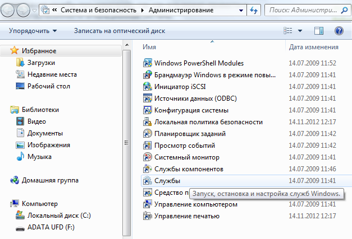Refresh the folder via address bar button
352x239 pixels.
254,10
